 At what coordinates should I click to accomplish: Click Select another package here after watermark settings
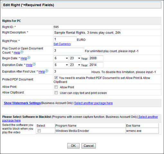tap(93, 103)
